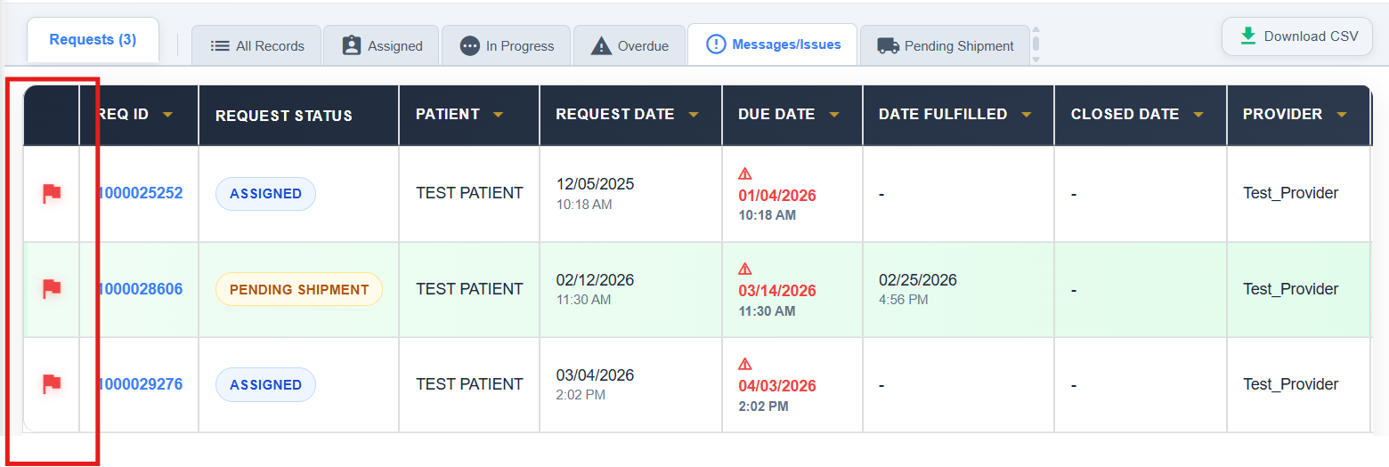
Task: Click red flag for request 1000029276
Action: coord(52,384)
